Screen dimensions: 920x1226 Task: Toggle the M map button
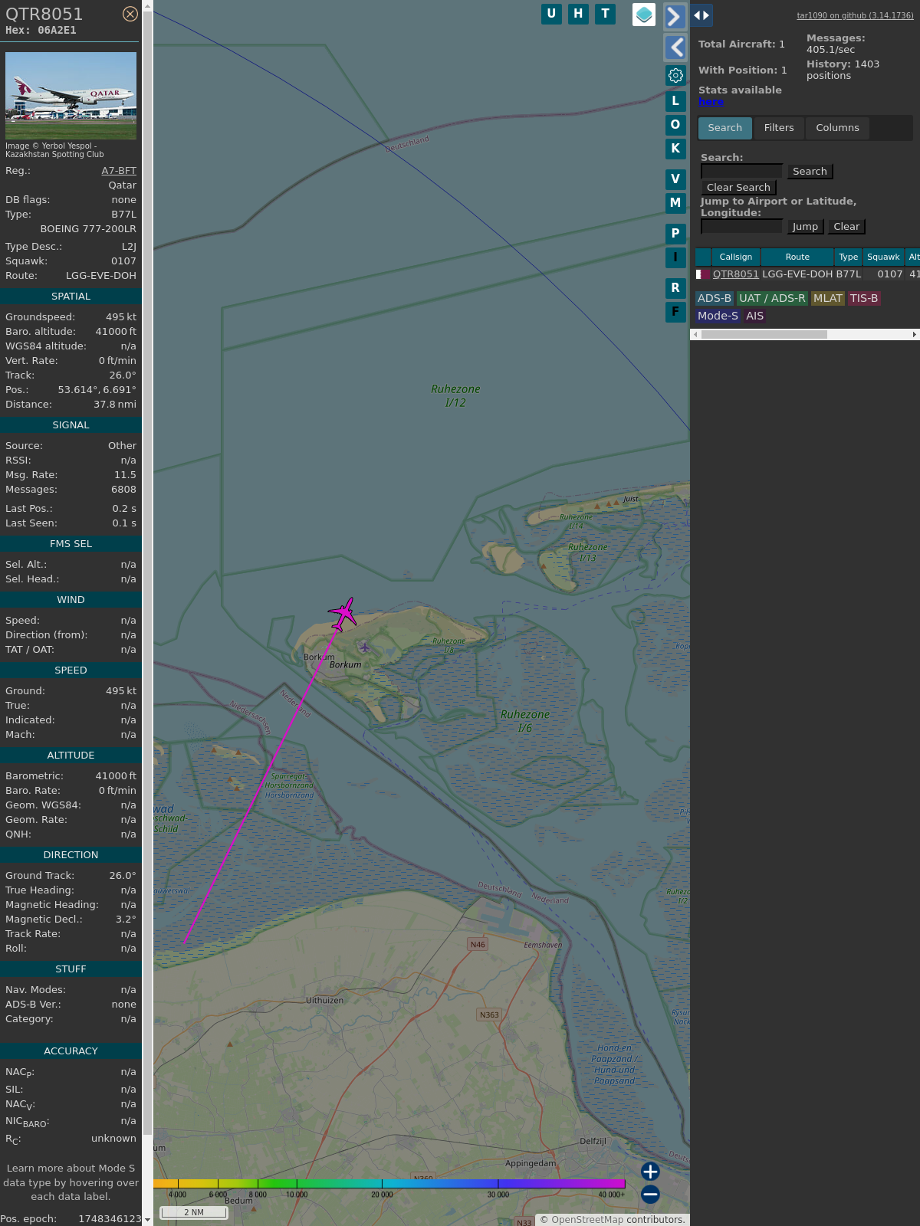coord(675,203)
